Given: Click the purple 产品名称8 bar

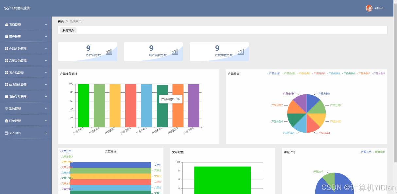Looking at the screenshot, I should 194,105.
